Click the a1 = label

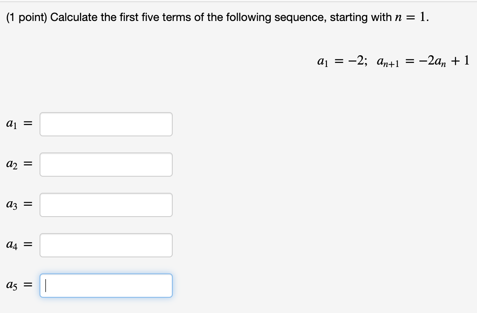pos(17,124)
